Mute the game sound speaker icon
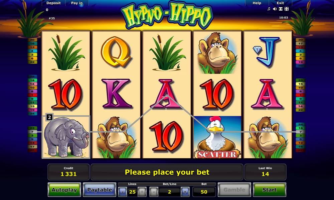Viewport: 334px width, 200px height. point(275,9)
